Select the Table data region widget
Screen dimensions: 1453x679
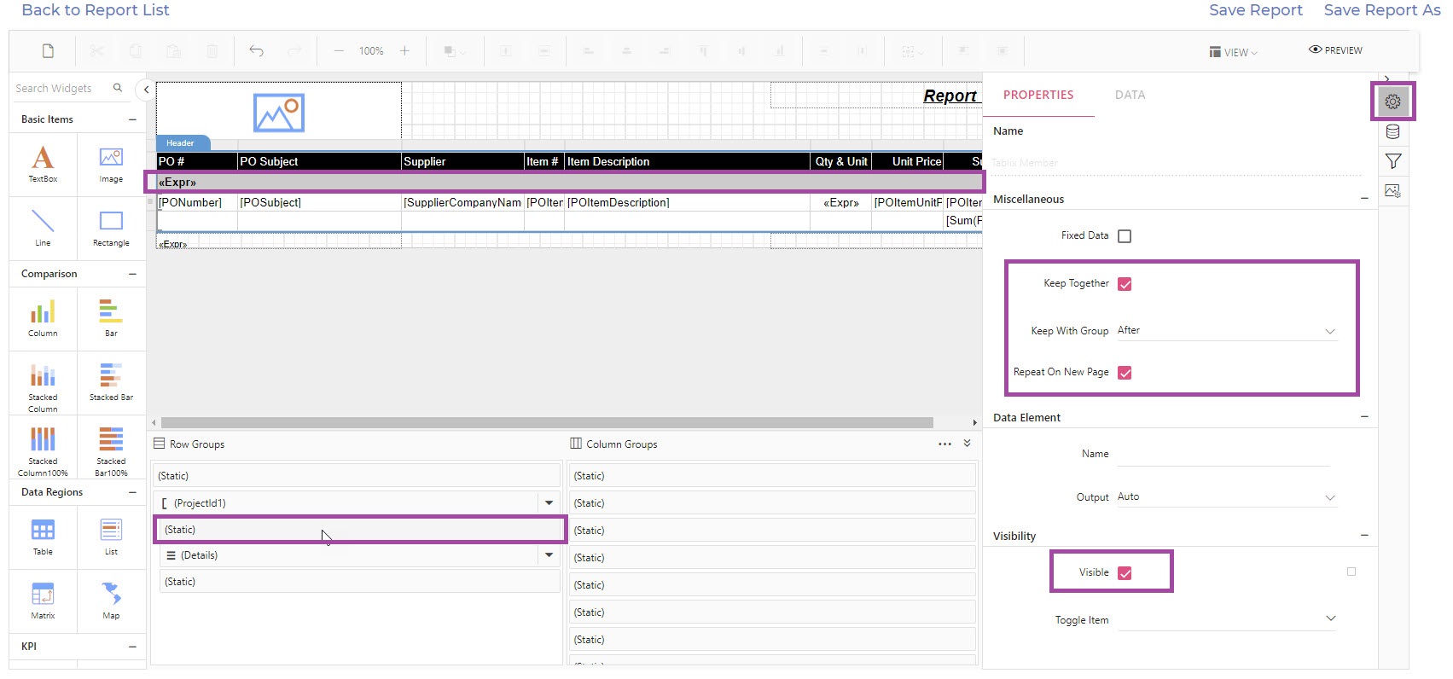coord(43,537)
